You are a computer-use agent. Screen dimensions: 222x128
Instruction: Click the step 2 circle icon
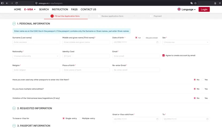(99, 16)
